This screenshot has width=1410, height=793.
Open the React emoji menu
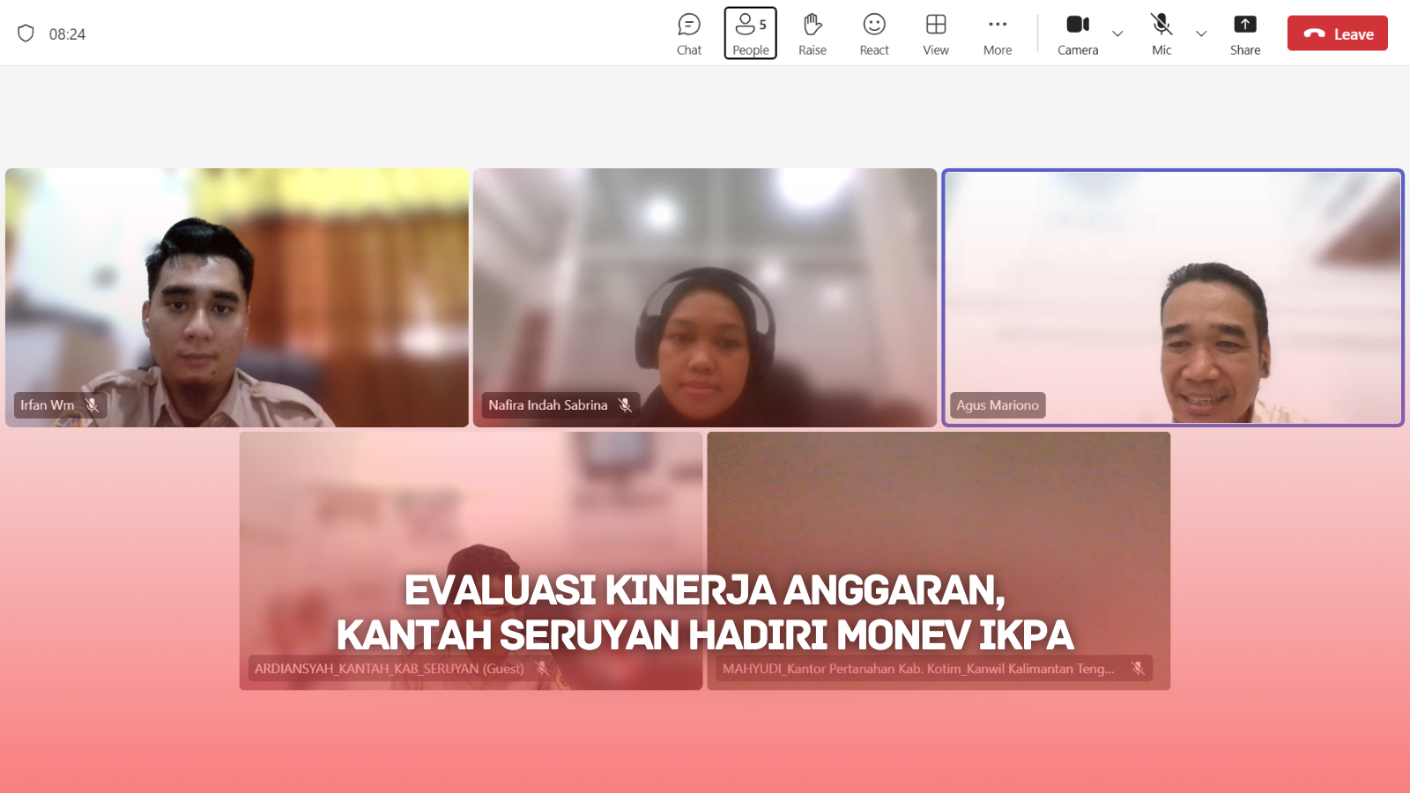873,34
